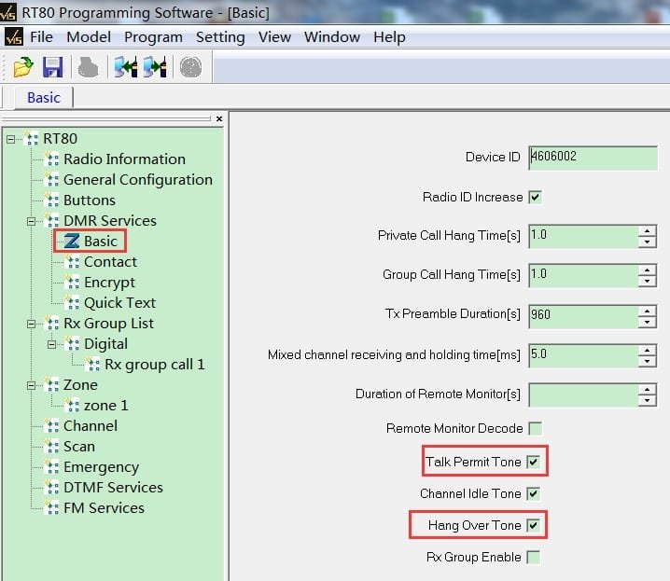Viewport: 670px width, 581px height.
Task: Disable the Talk Permit Tone checkbox
Action: [x=533, y=462]
